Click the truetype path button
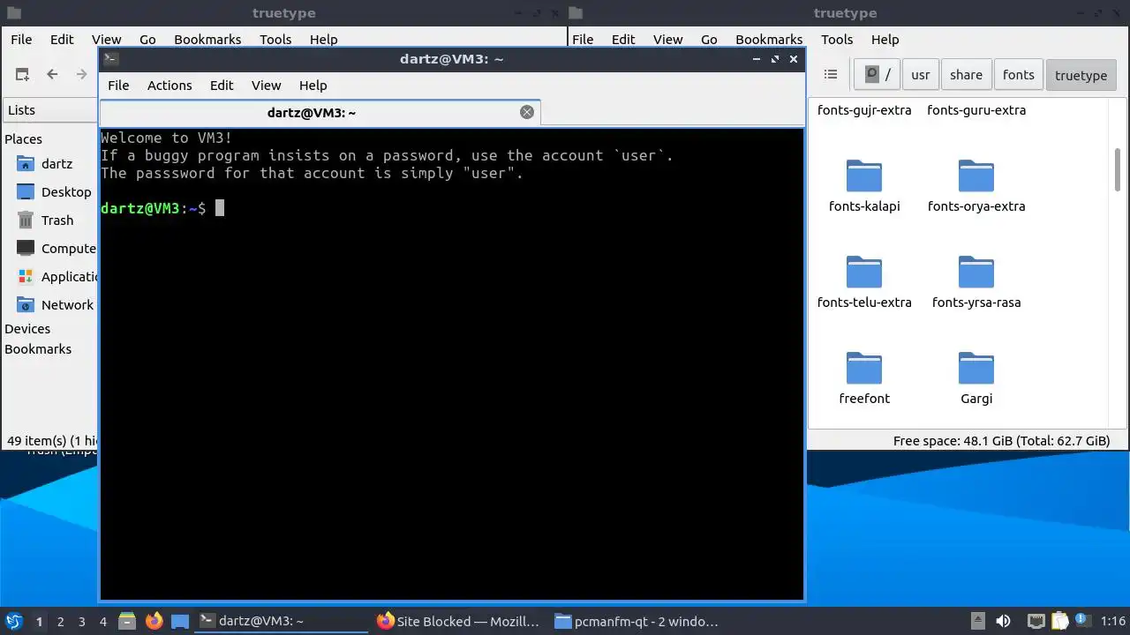 tap(1081, 75)
